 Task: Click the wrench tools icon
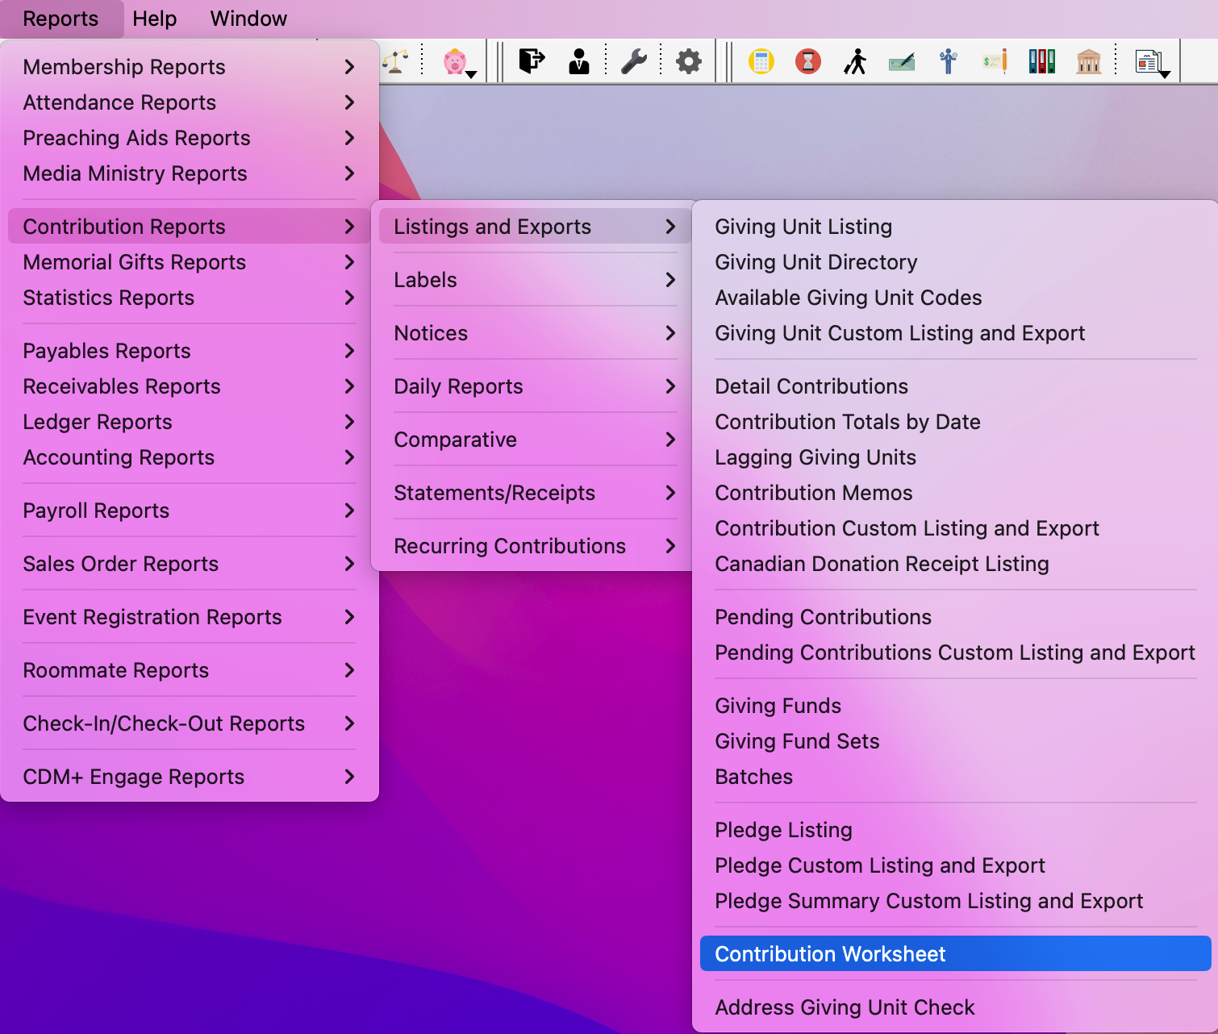coord(634,61)
